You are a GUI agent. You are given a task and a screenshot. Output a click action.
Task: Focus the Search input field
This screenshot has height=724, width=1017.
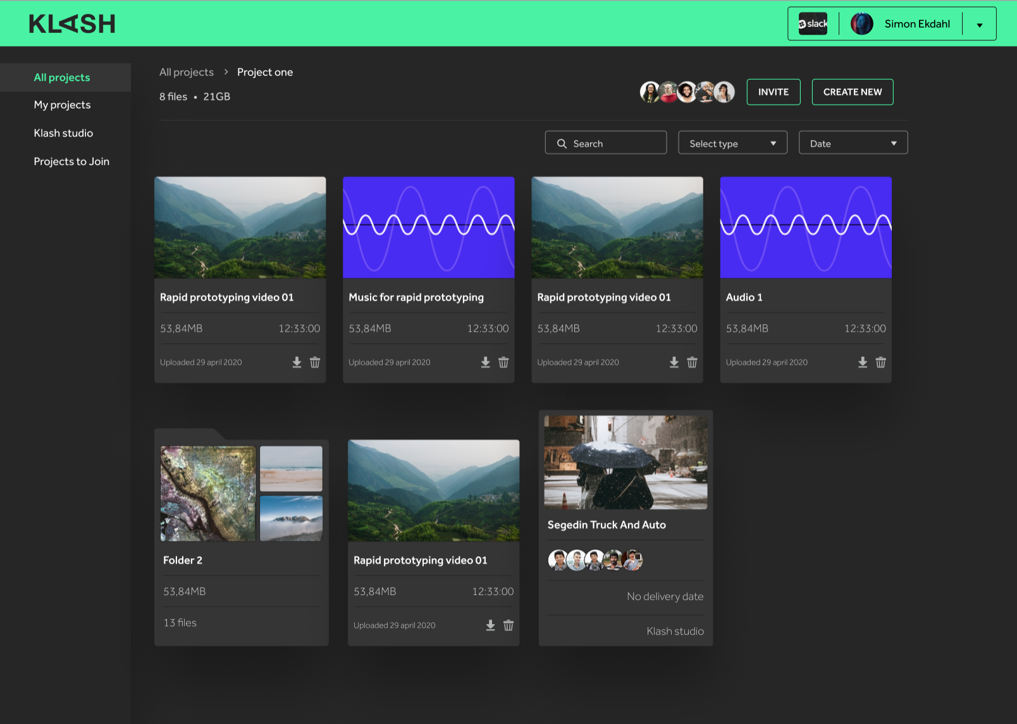coord(606,142)
